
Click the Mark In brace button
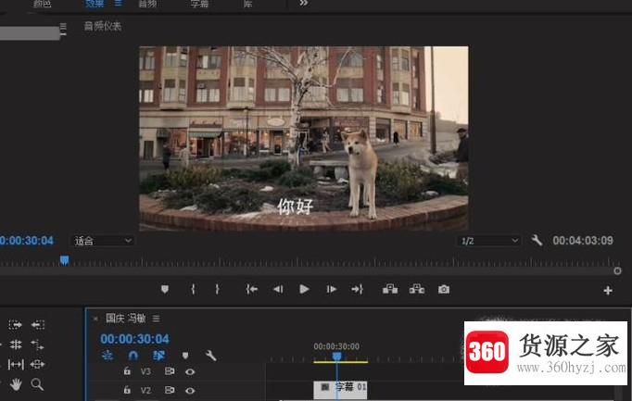[x=193, y=289]
